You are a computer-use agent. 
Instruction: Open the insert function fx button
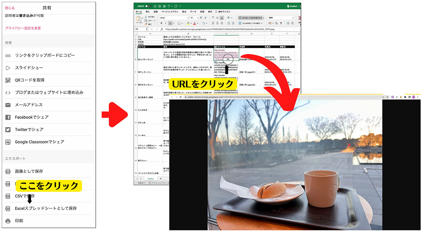162,29
